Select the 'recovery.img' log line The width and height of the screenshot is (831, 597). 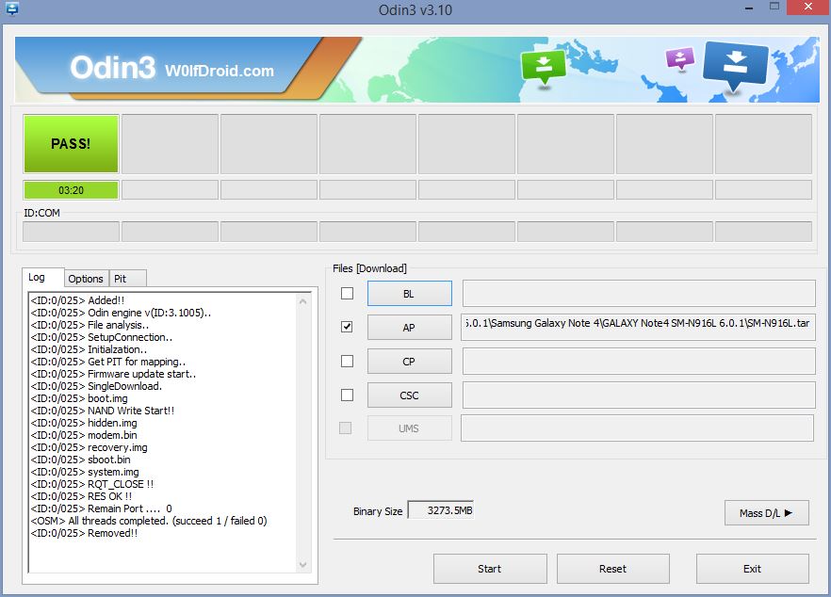[x=89, y=446]
